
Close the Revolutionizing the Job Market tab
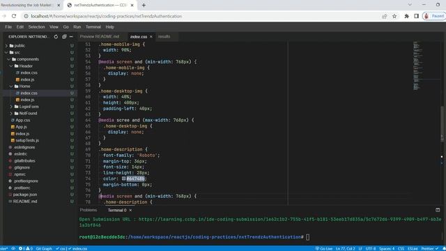[59, 5]
